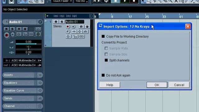Image resolution: width=199 pixels, height=112 pixels.
Task: Open the input routing ASIO dropdown
Action: pyautogui.click(x=22, y=61)
